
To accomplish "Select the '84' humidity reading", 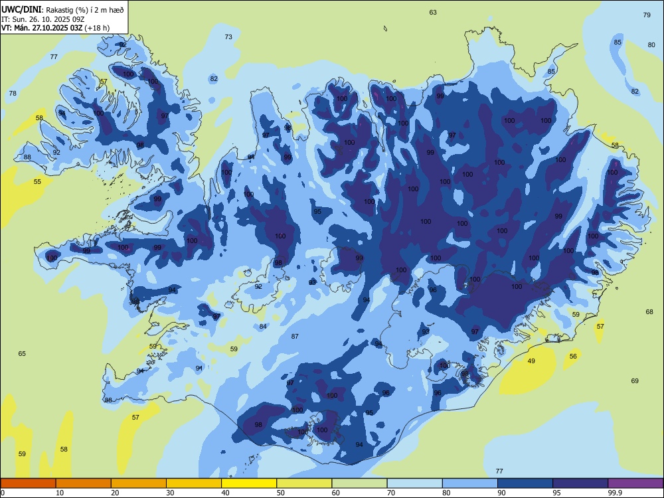I will pyautogui.click(x=263, y=326).
